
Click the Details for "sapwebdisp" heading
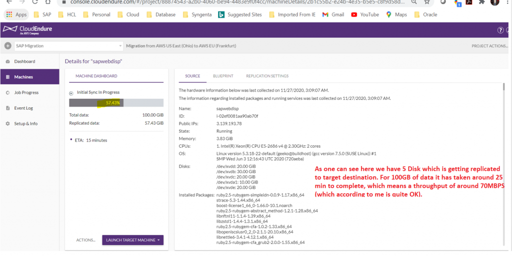[x=93, y=61]
